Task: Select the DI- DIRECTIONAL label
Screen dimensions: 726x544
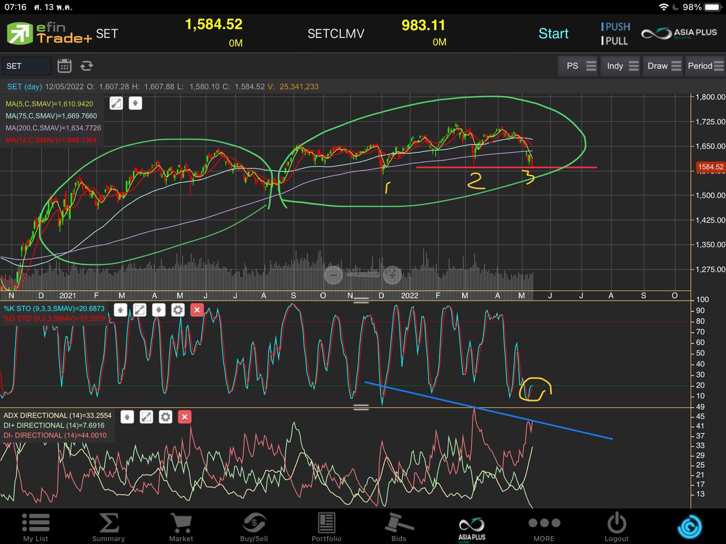Action: point(55,435)
